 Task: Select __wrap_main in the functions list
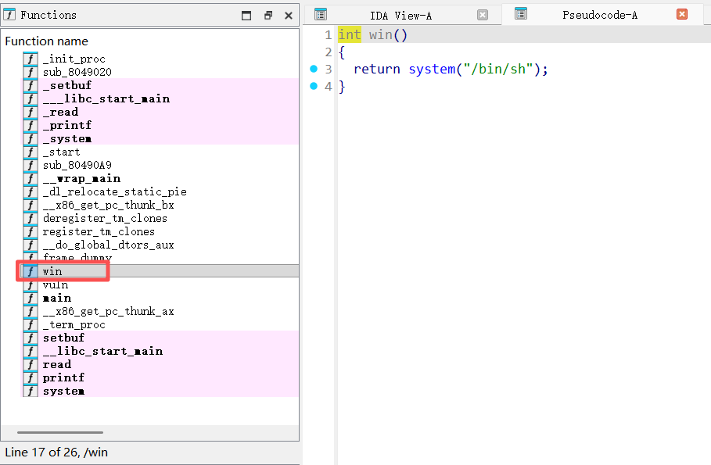[81, 179]
